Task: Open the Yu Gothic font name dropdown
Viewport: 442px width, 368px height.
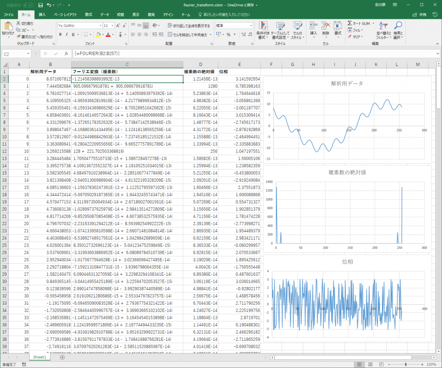Action: tap(101, 25)
